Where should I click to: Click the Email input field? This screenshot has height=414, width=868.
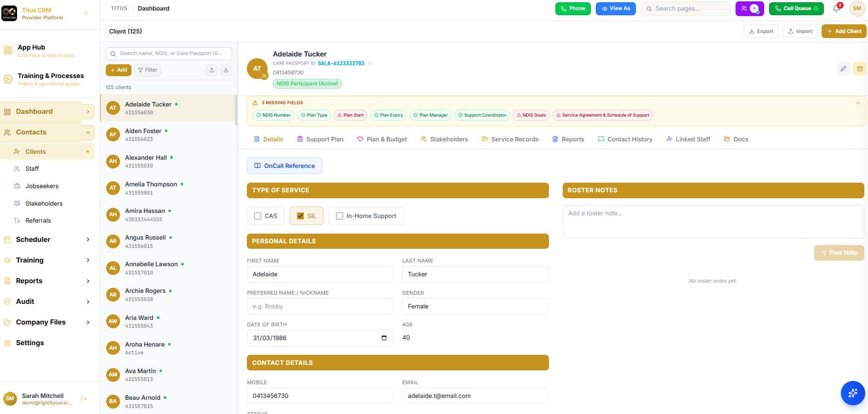475,396
